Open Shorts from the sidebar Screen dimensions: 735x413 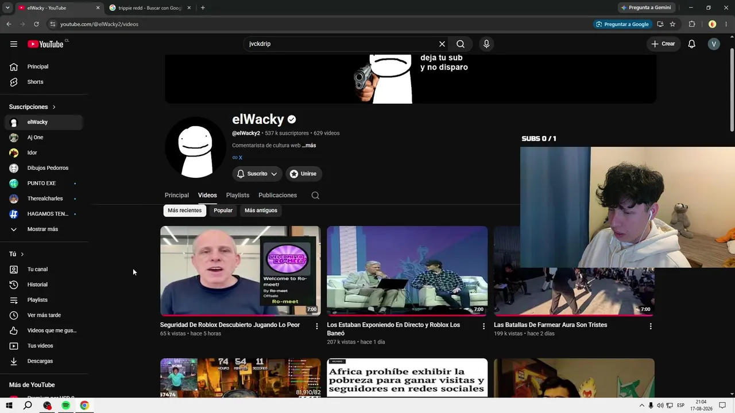44,82
